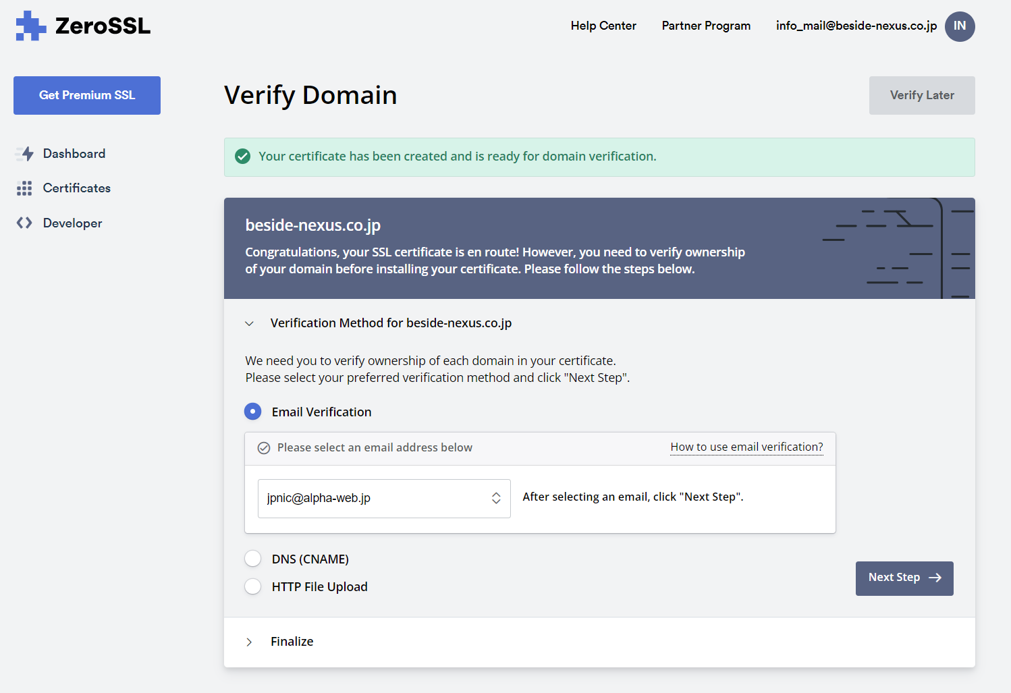The height and width of the screenshot is (693, 1011).
Task: Open the email address selector showing jpnic@alpha-web.jp
Action: click(x=383, y=498)
